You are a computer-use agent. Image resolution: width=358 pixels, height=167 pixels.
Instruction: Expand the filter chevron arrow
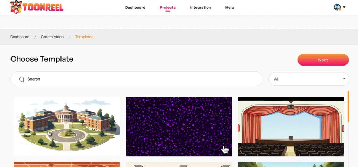click(x=344, y=79)
